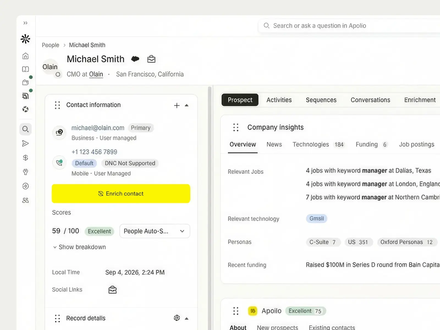The width and height of the screenshot is (440, 330).
Task: Open the Existing contacts tab
Action: [x=332, y=328]
